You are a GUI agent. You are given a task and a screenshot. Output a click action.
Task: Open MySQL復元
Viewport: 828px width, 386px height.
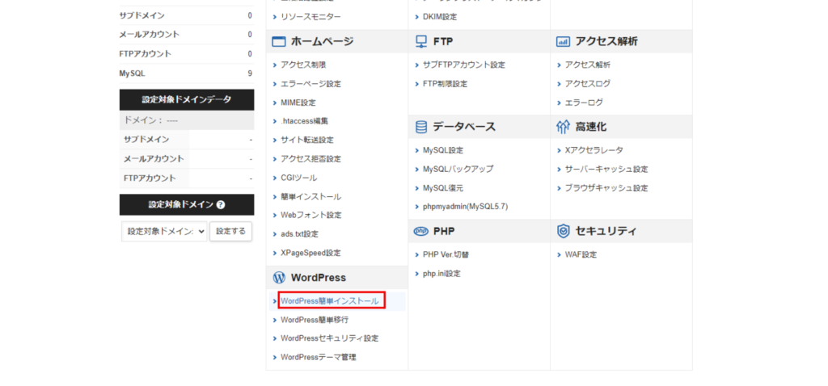pyautogui.click(x=442, y=187)
